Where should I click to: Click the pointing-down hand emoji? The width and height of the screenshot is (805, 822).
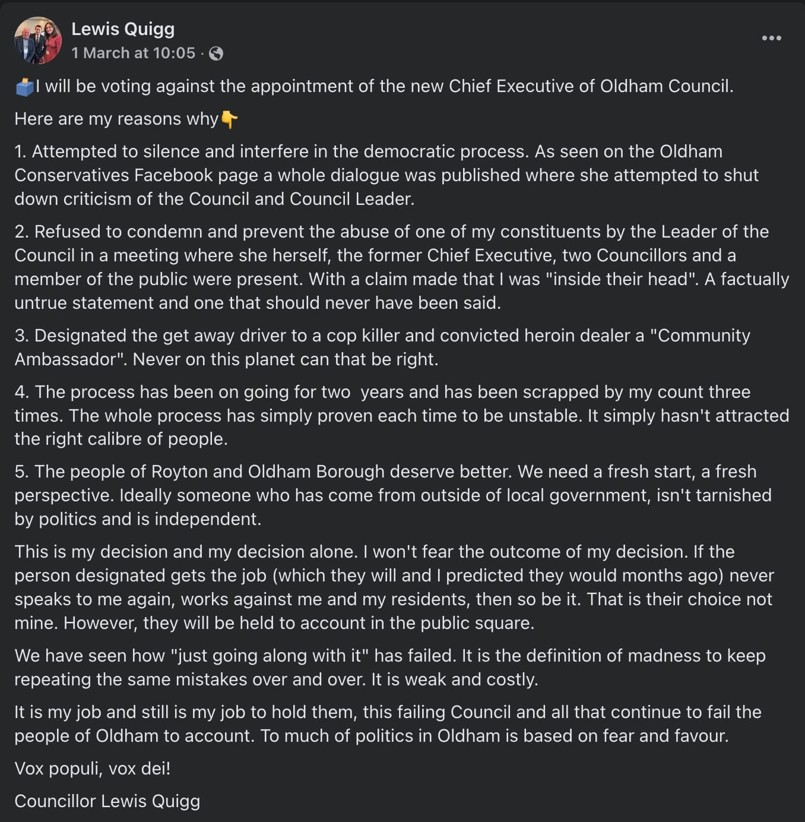pos(229,119)
